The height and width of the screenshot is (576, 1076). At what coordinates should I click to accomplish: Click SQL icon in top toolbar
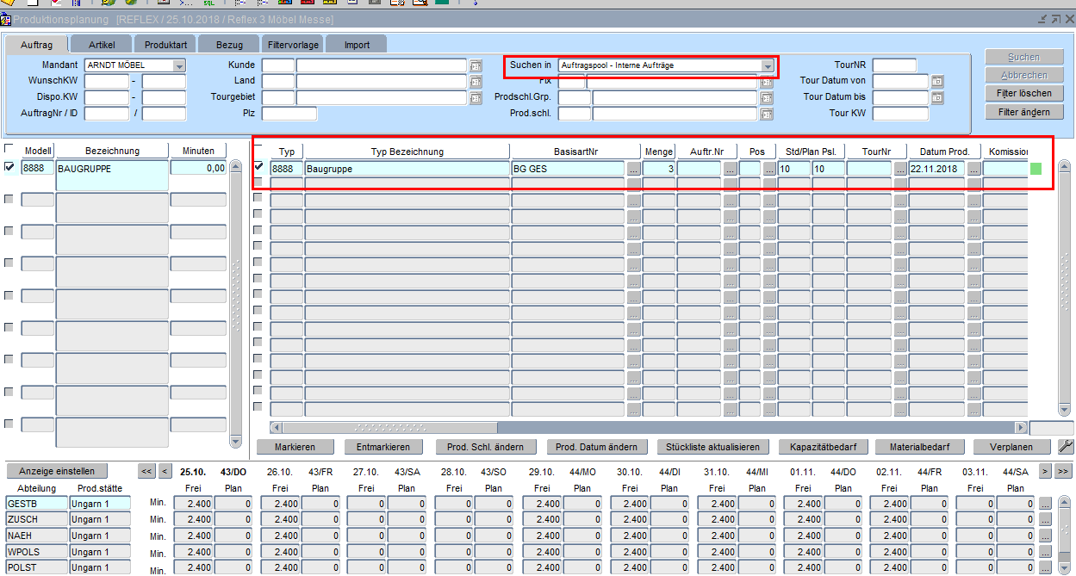coord(208,3)
